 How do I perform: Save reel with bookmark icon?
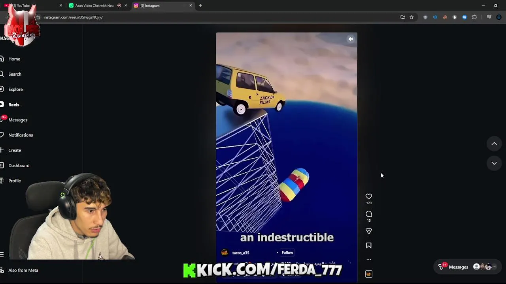(369, 245)
